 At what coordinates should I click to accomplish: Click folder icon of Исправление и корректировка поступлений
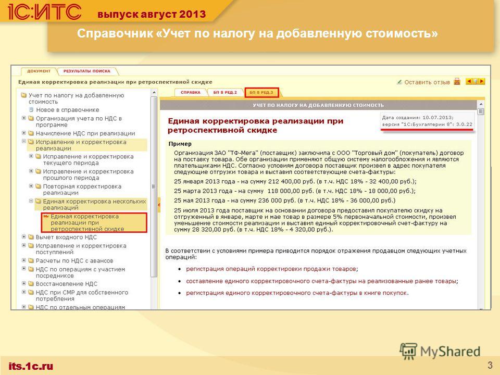tap(31, 246)
